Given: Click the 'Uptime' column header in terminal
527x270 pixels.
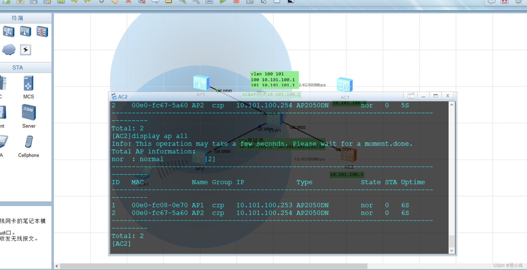Looking at the screenshot, I should 413,182.
